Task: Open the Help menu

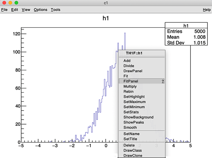Action: click(x=206, y=10)
